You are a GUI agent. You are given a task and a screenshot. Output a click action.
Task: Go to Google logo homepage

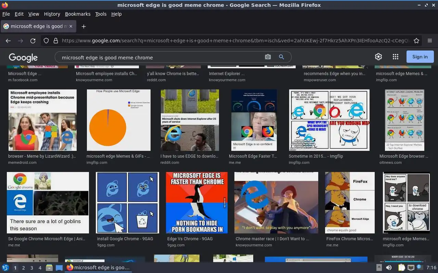click(x=23, y=57)
